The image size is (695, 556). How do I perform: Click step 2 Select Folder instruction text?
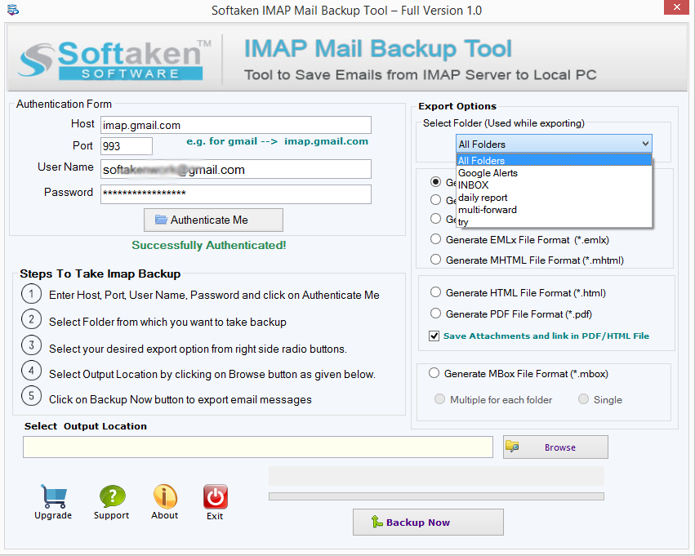(167, 322)
